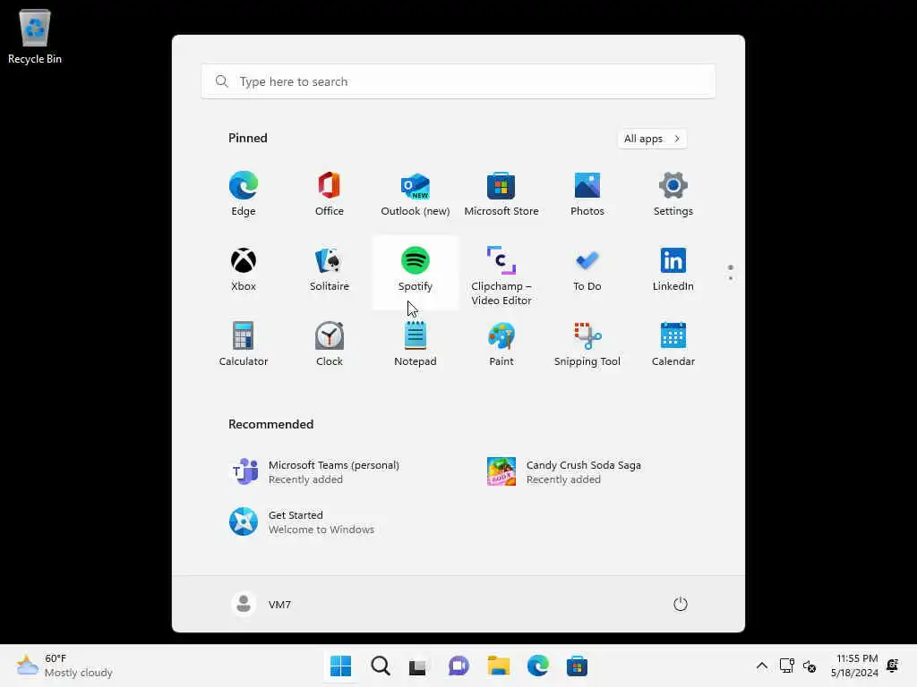Open Solitaire game
Image resolution: width=917 pixels, height=687 pixels.
click(330, 269)
